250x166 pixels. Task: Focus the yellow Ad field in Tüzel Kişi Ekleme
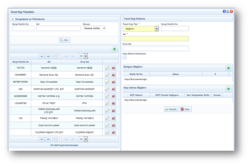click(x=156, y=39)
